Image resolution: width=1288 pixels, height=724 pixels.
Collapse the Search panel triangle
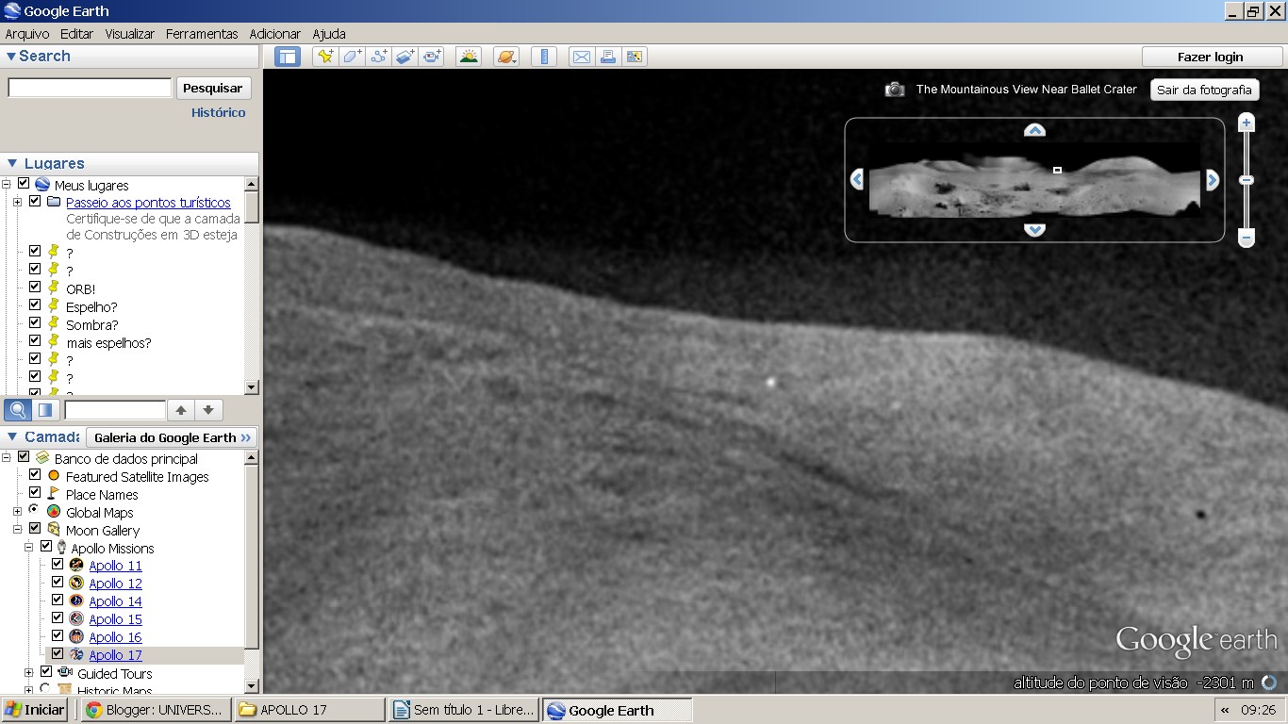coord(11,57)
